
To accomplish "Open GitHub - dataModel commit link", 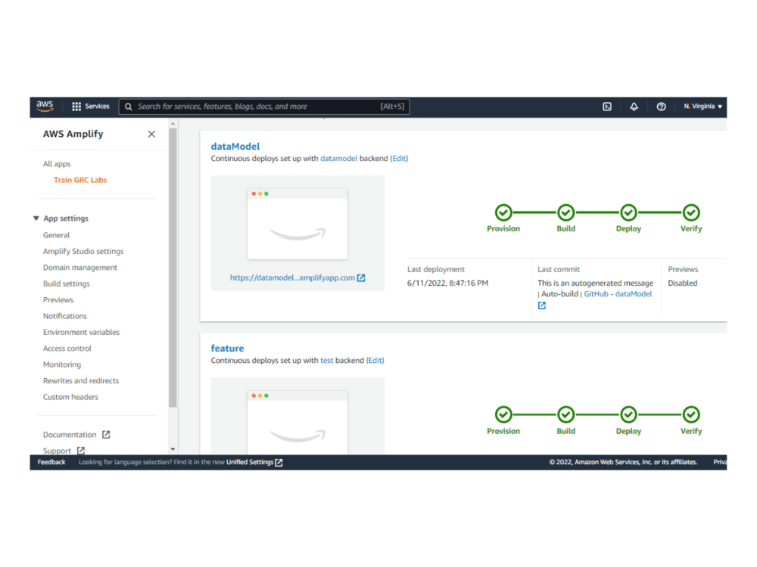I will click(x=618, y=294).
